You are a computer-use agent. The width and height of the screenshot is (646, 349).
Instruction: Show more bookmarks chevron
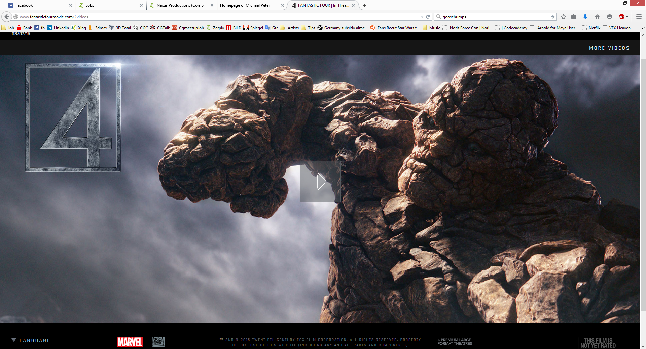click(643, 28)
